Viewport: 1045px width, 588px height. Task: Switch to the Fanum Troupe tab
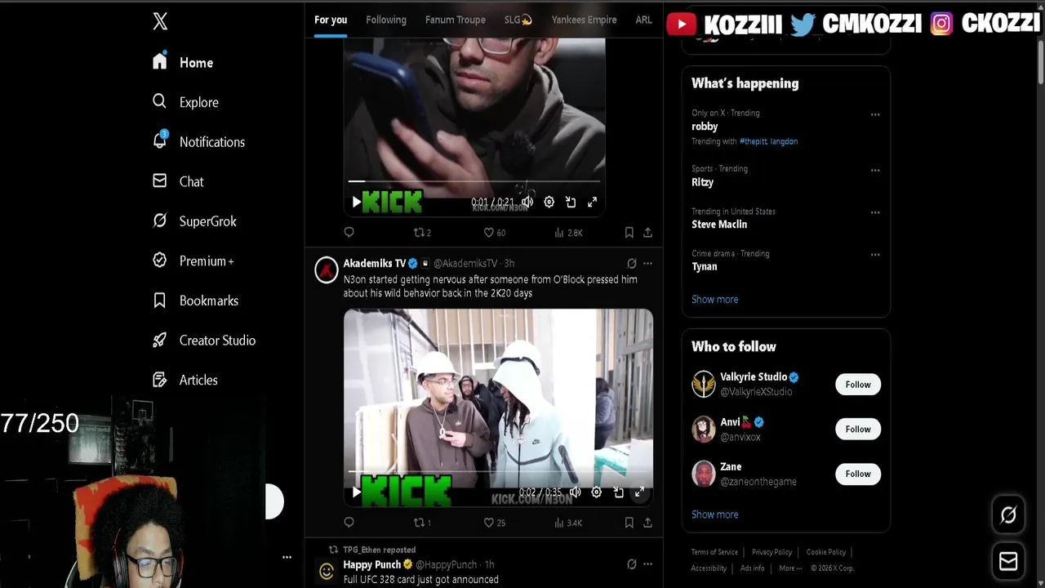pos(456,20)
